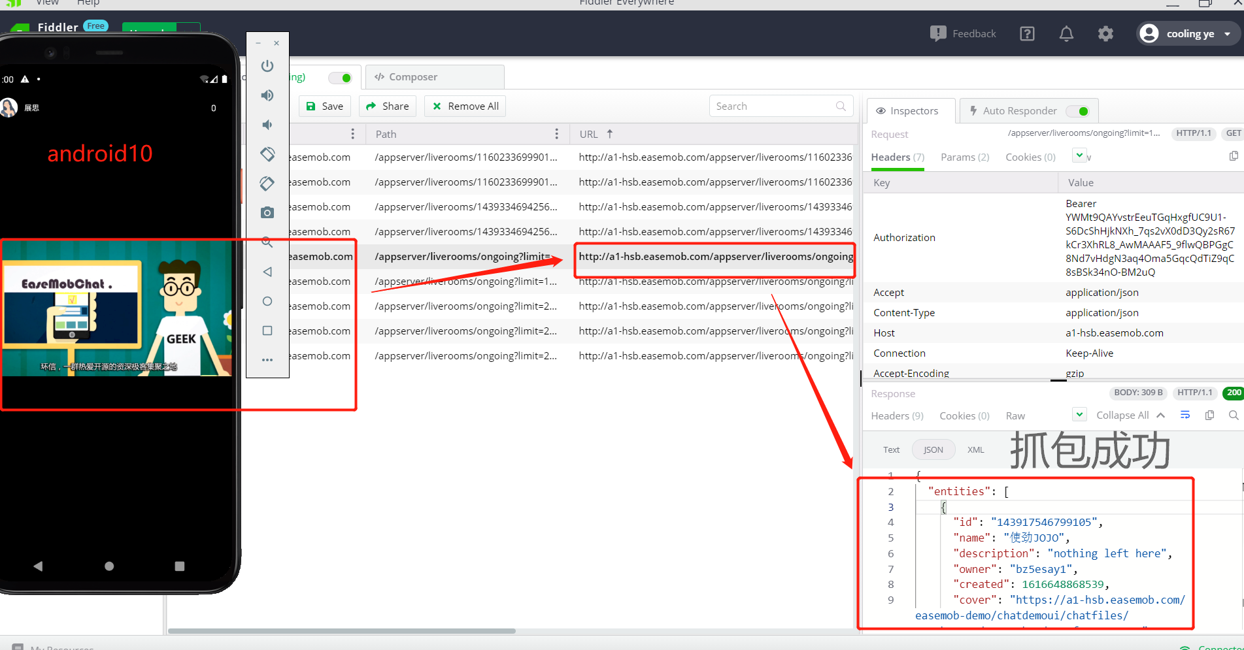Open response Raw tab
This screenshot has height=650, width=1244.
point(1015,416)
